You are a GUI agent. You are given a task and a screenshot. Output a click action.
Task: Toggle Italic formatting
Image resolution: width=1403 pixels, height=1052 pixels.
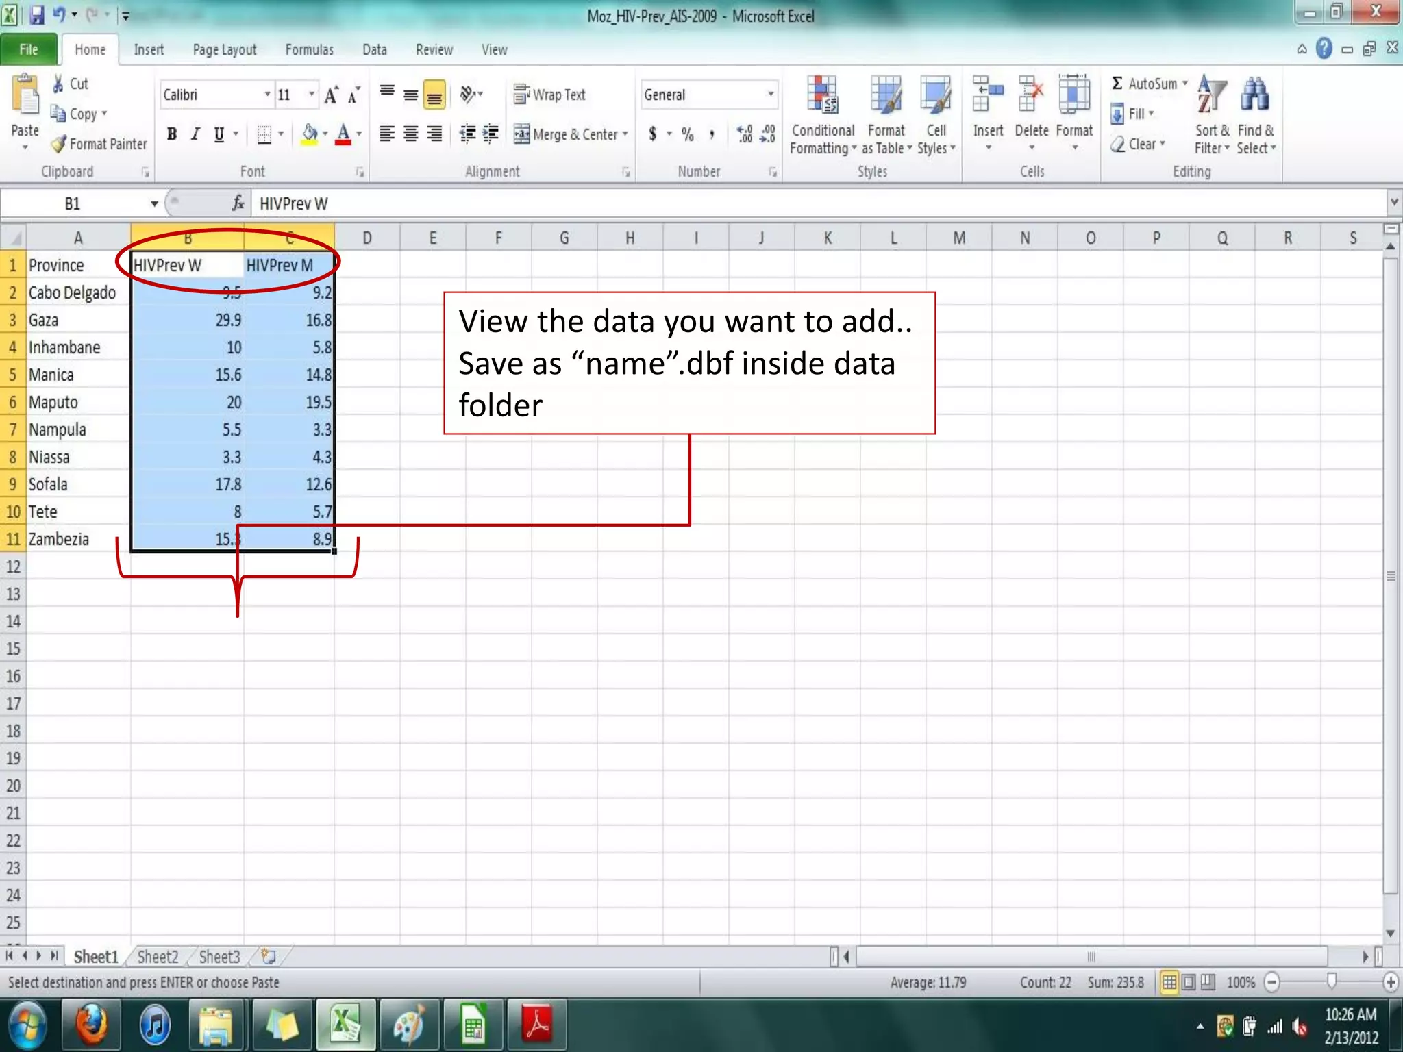click(195, 134)
